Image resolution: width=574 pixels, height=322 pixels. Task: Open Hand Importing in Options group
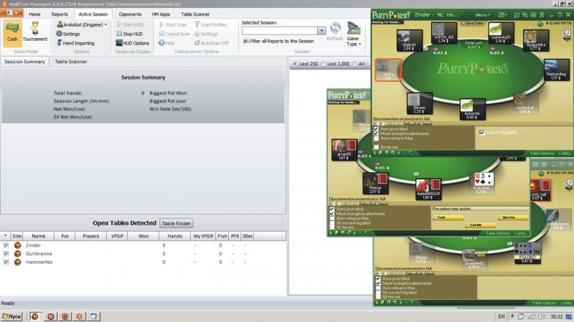point(75,43)
